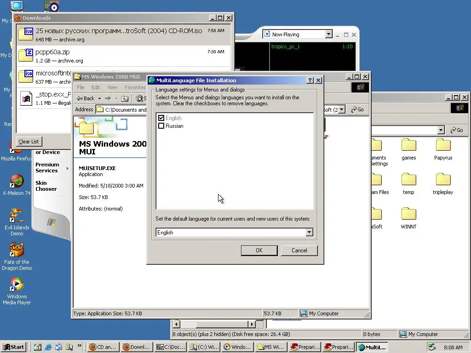Switch to Windo... media player taskbar button
This screenshot has height=353, width=471.
tap(238, 347)
